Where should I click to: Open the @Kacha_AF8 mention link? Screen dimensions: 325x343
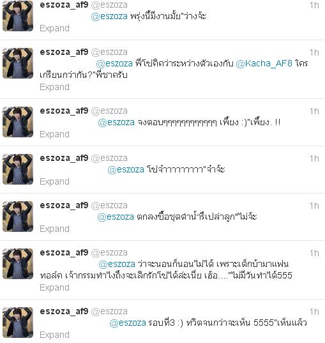pos(264,63)
